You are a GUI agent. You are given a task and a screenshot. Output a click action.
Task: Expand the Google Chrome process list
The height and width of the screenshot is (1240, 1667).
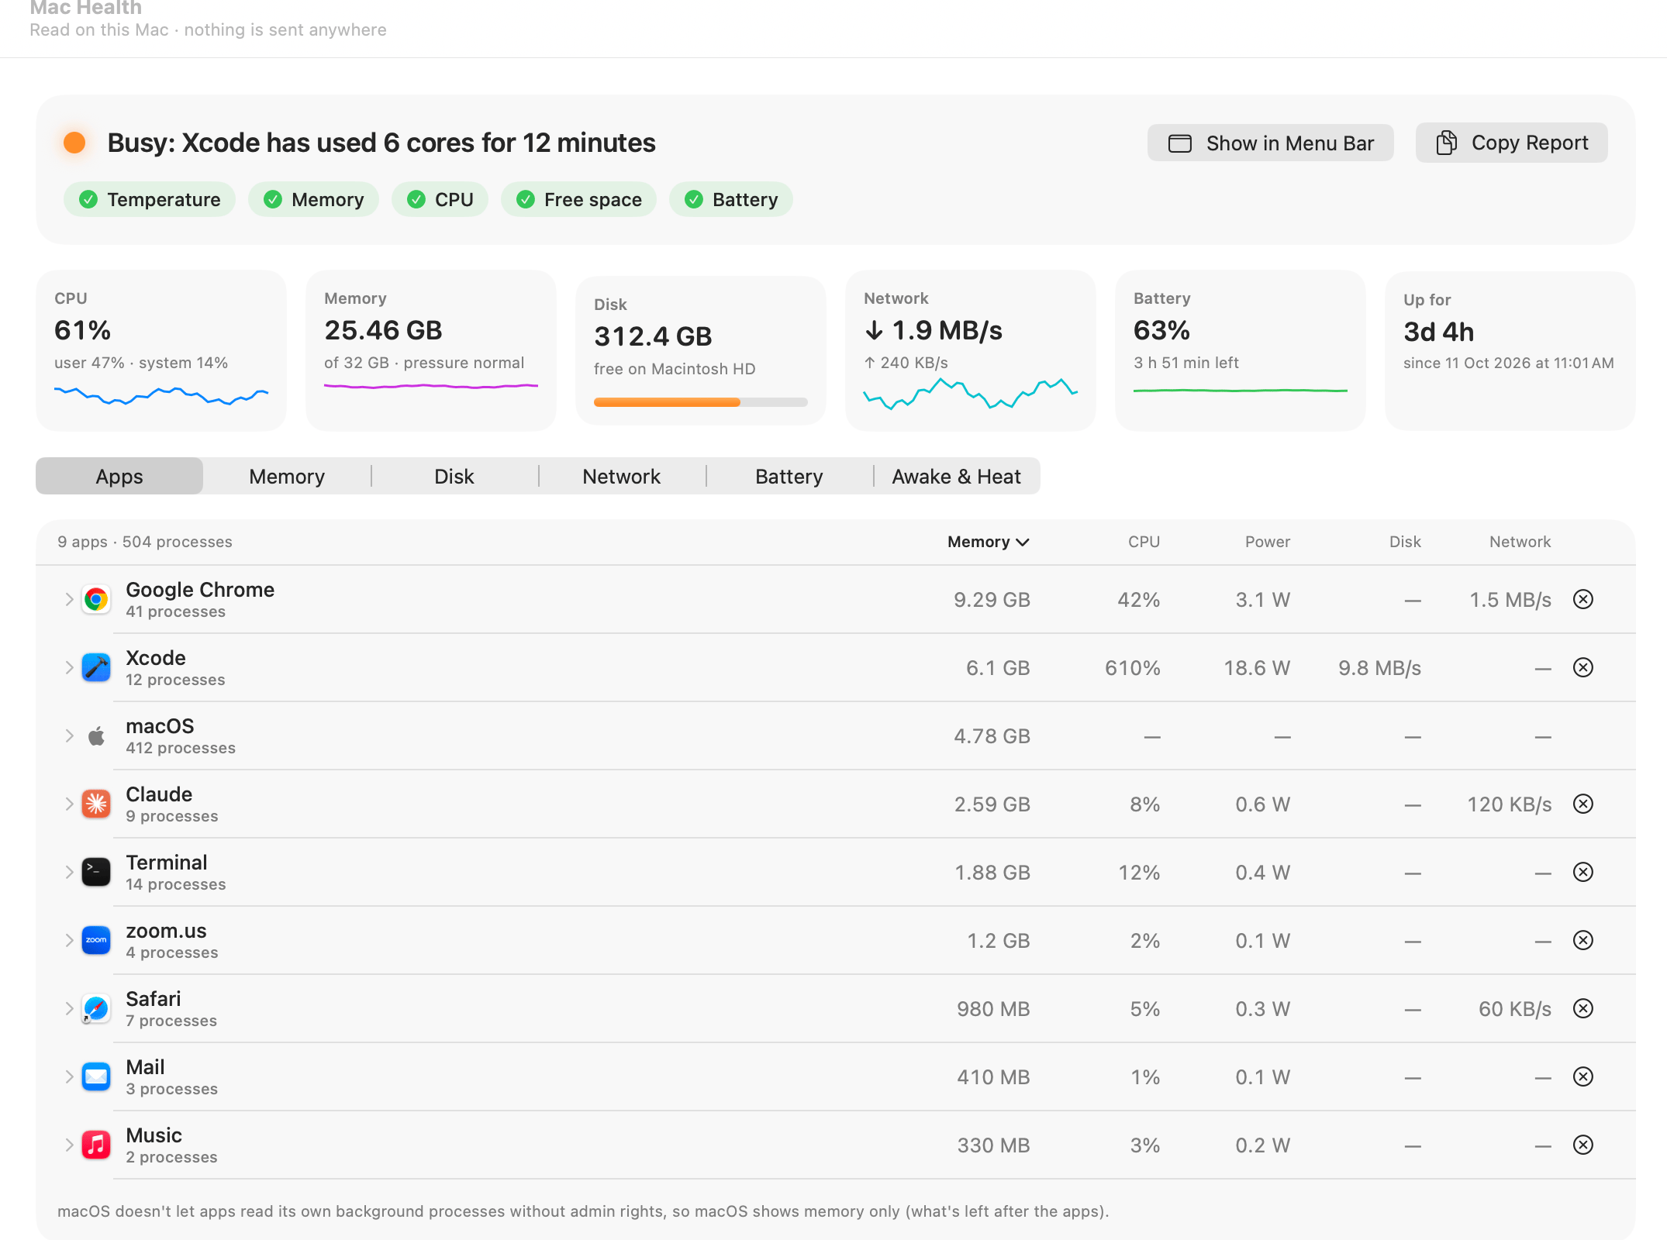click(69, 599)
